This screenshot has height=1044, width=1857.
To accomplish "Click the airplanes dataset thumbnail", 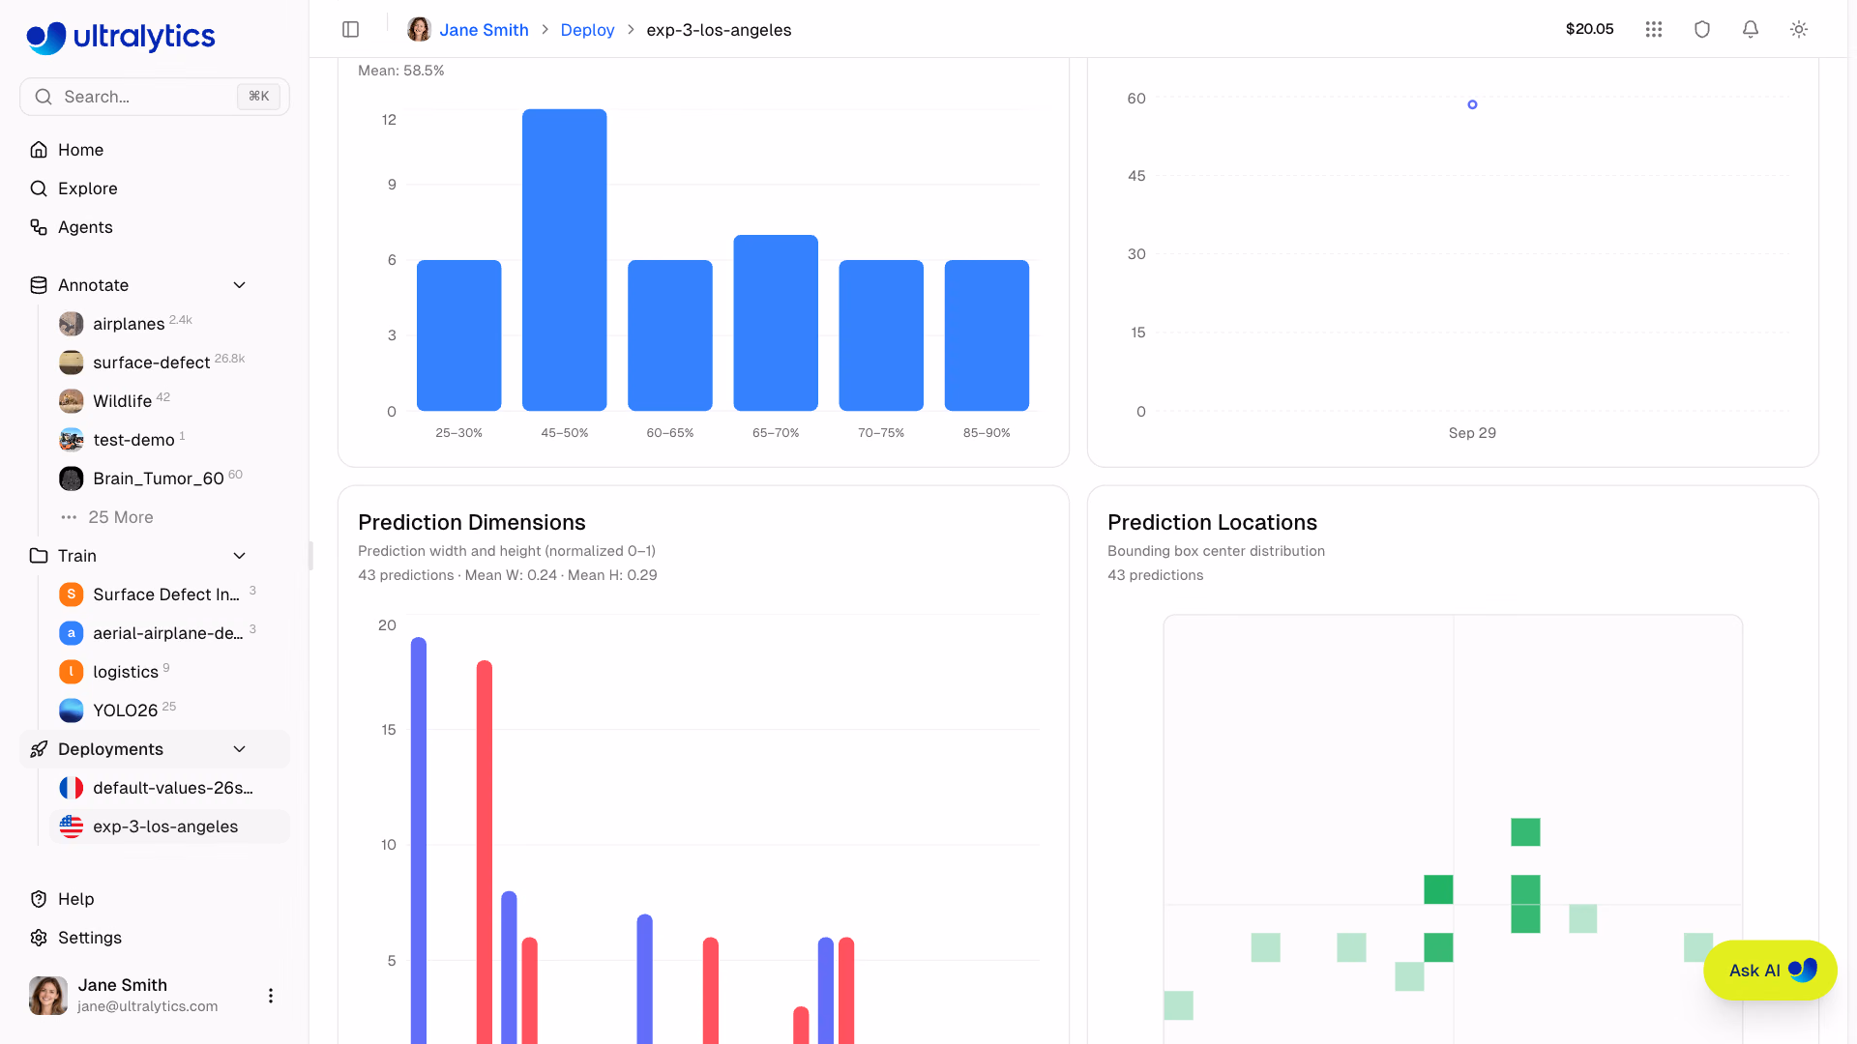I will pos(72,324).
